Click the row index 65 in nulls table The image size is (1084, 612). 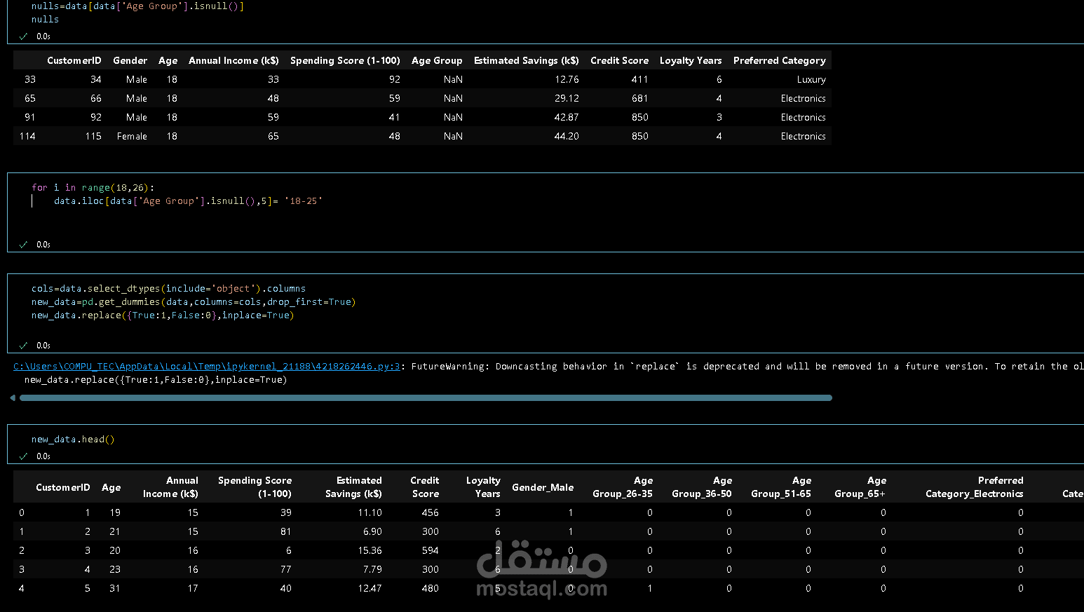[x=30, y=99]
